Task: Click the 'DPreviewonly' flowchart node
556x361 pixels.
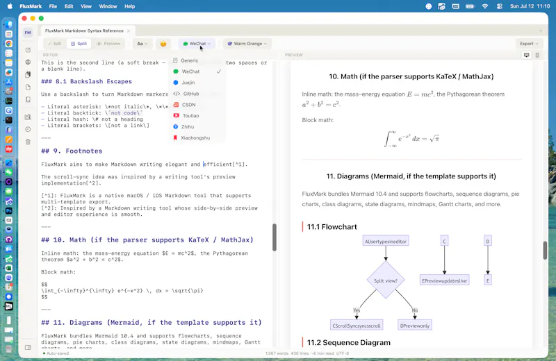Action: pyautogui.click(x=414, y=326)
